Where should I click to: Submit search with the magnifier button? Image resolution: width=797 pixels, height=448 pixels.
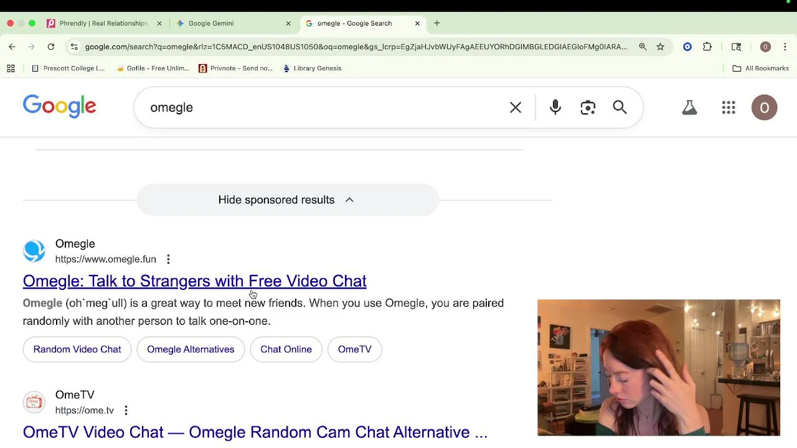(x=620, y=108)
